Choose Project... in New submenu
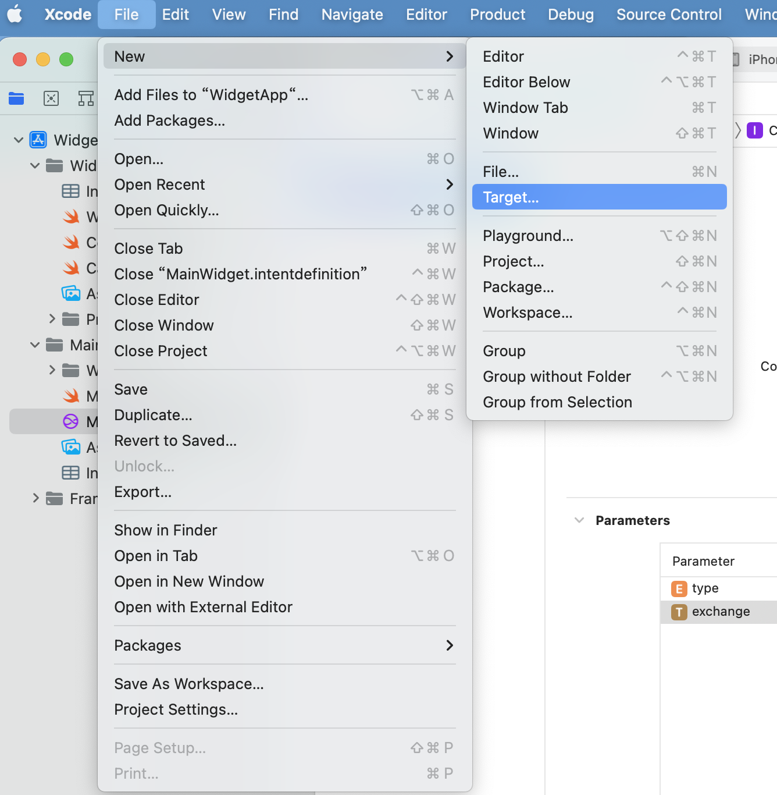 [600, 261]
